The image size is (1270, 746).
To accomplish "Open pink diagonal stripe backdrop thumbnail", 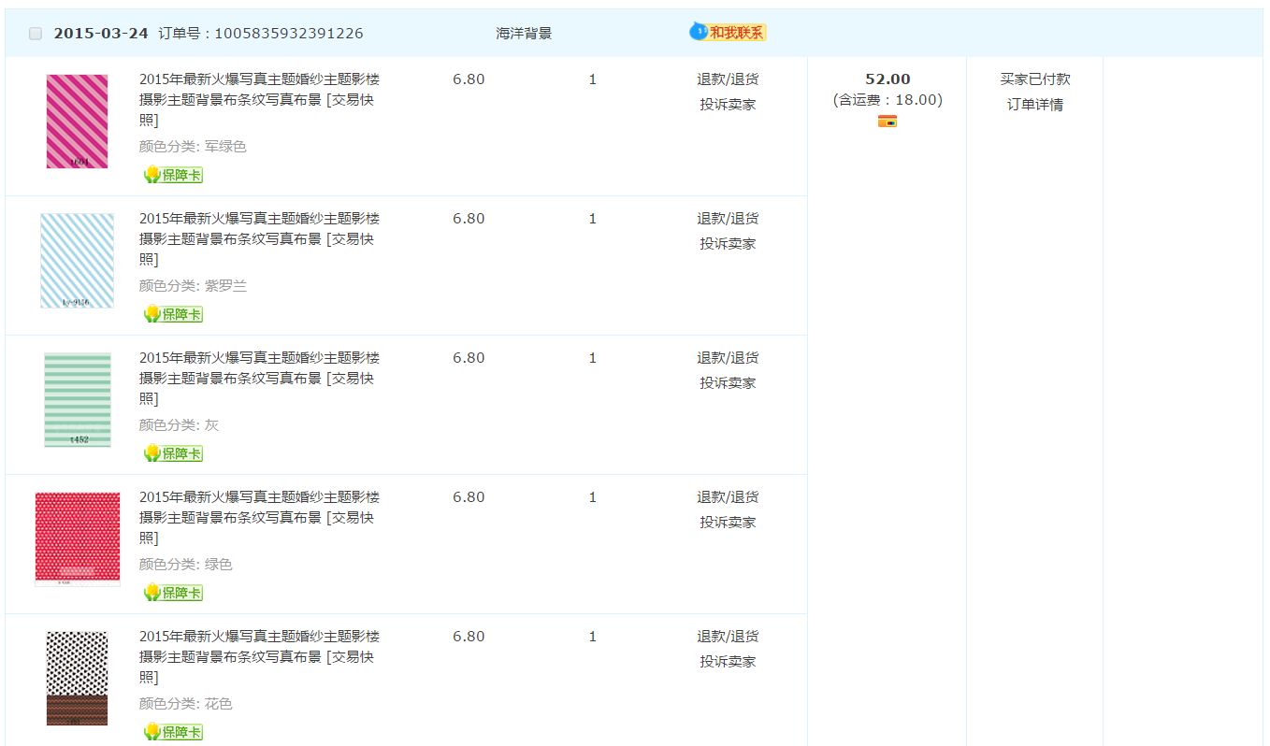I will [x=78, y=122].
